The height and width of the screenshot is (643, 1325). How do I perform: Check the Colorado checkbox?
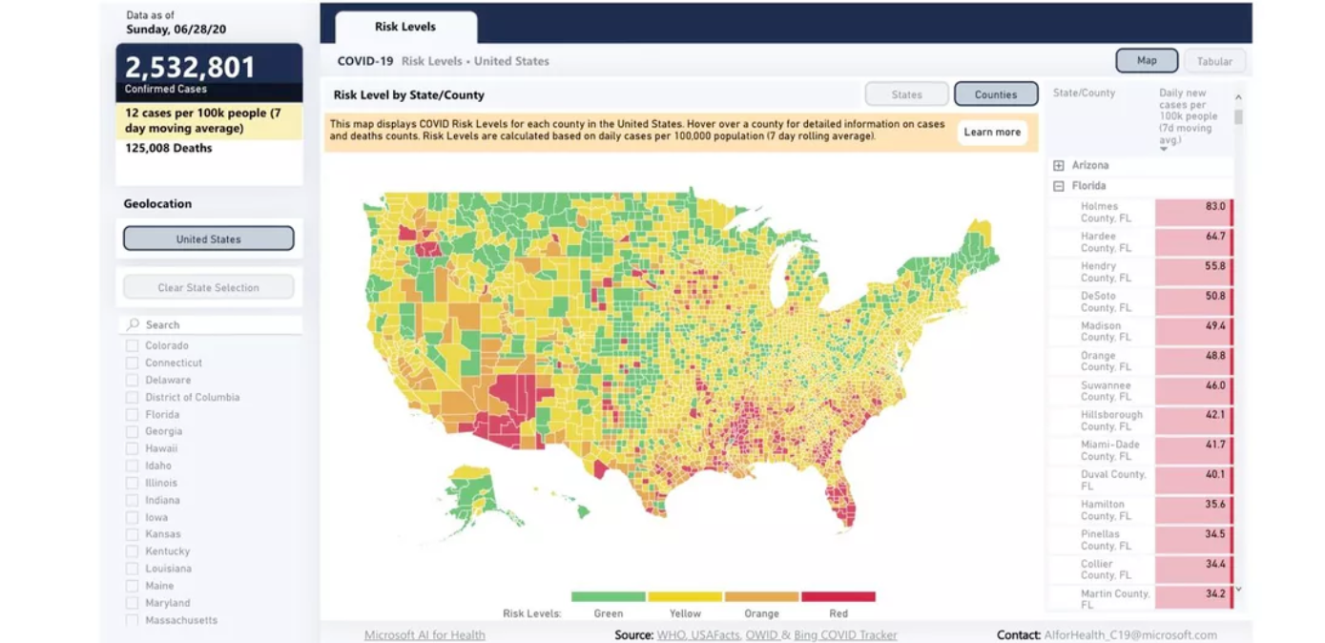(x=133, y=346)
